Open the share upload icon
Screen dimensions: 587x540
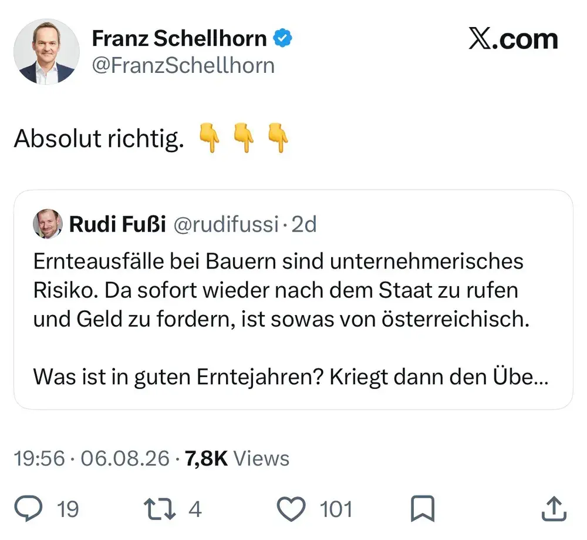[x=554, y=508]
